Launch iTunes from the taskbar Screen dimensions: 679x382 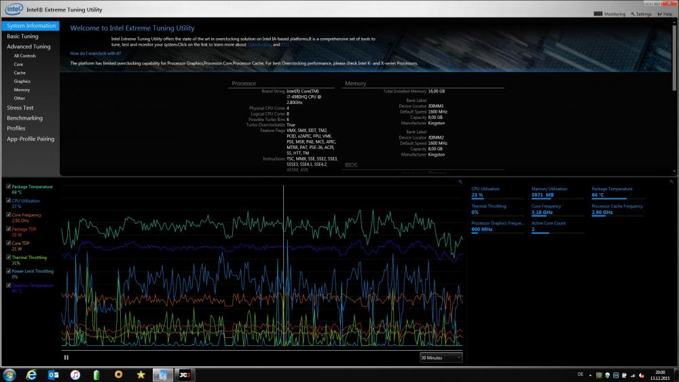[x=75, y=375]
